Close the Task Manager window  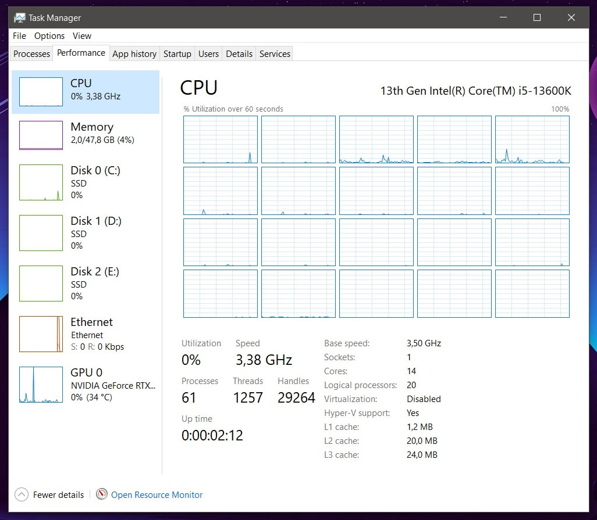(571, 17)
